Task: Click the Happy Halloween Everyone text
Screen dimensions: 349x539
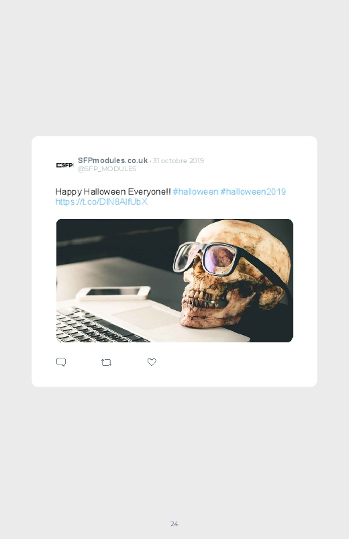Action: [x=113, y=192]
